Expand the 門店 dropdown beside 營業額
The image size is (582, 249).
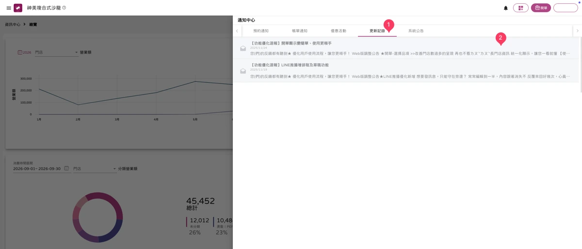(x=56, y=52)
